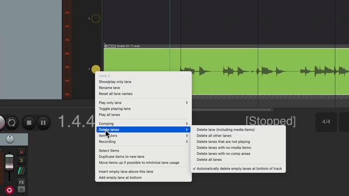Click Add empty lane at bottom

click(x=143, y=177)
